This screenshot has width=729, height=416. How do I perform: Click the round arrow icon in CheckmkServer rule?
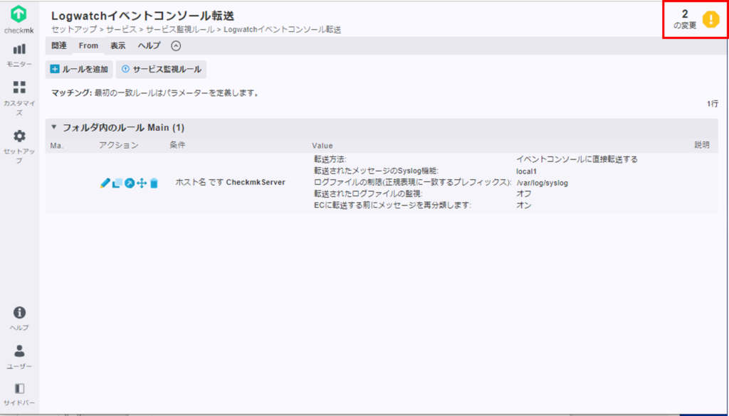[x=130, y=183]
